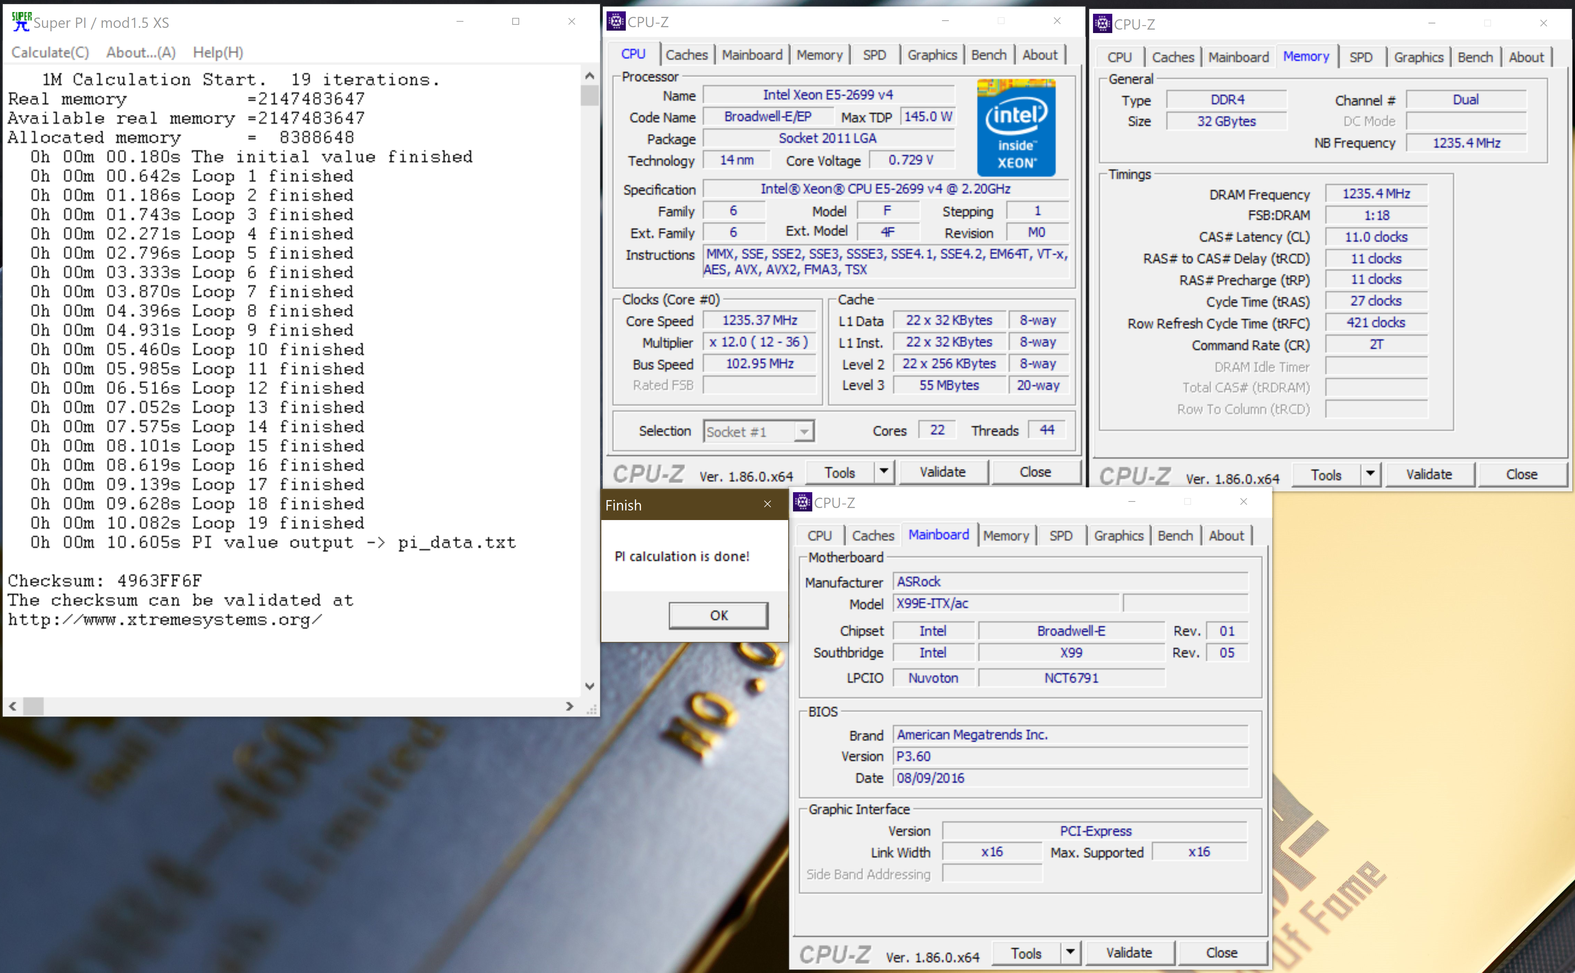This screenshot has height=973, width=1575.
Task: Switch to Mainboard tab in the CPU window
Action: pyautogui.click(x=752, y=55)
